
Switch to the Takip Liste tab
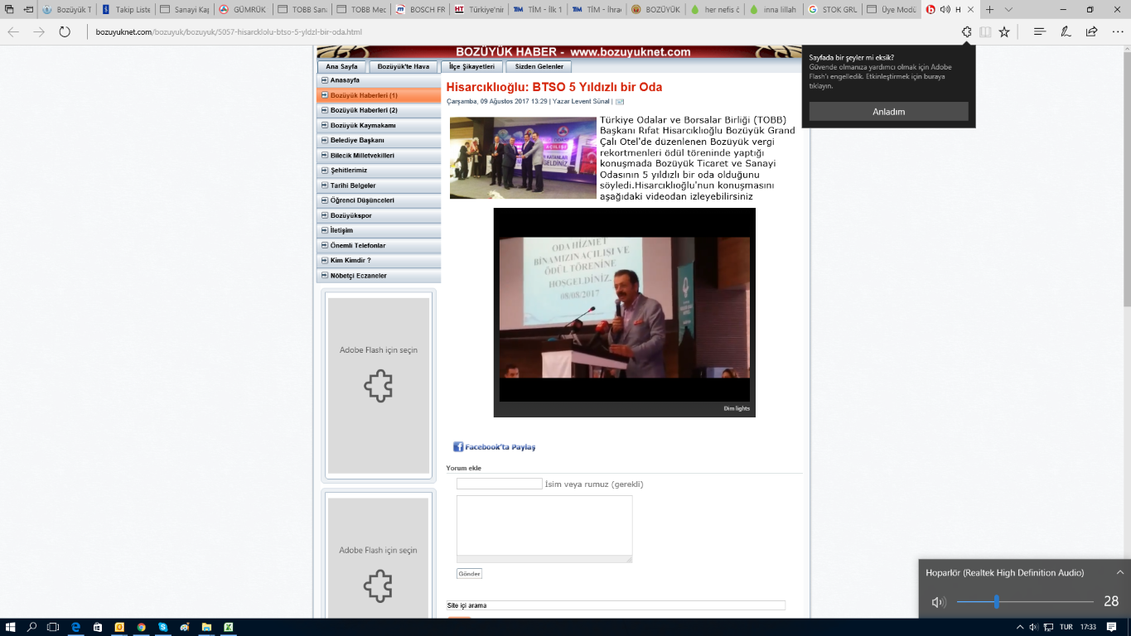point(125,10)
